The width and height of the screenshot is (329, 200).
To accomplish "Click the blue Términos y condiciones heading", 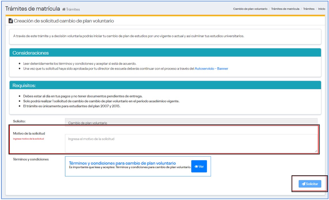I will pyautogui.click(x=122, y=163).
